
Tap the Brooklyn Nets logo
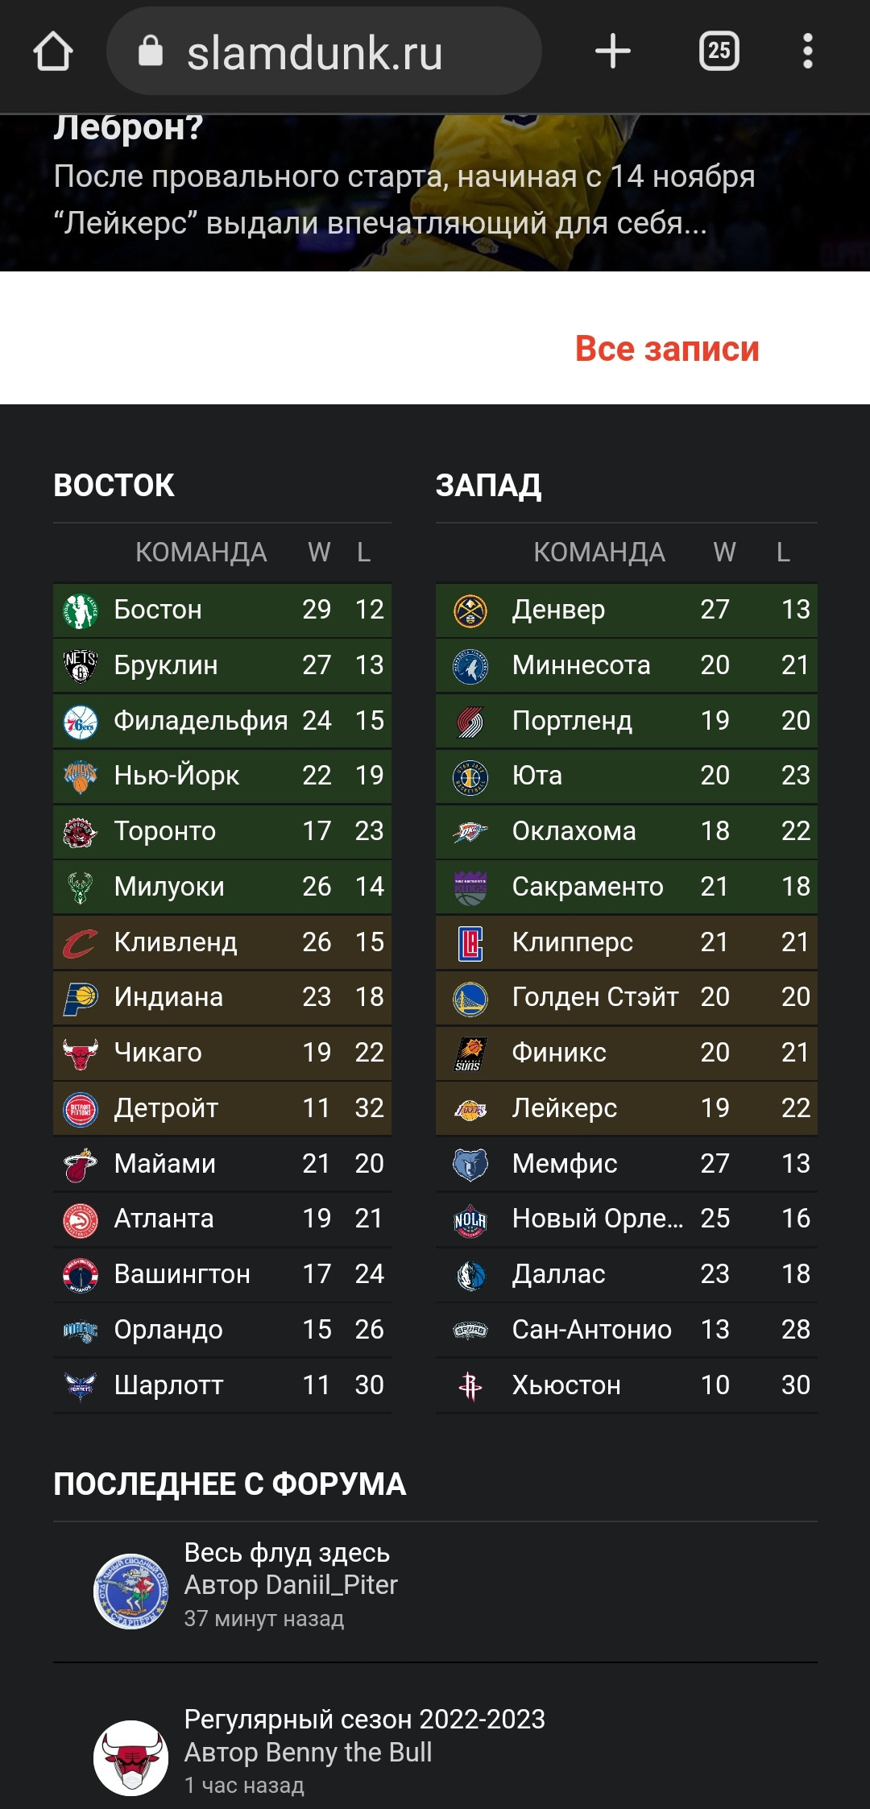(81, 666)
